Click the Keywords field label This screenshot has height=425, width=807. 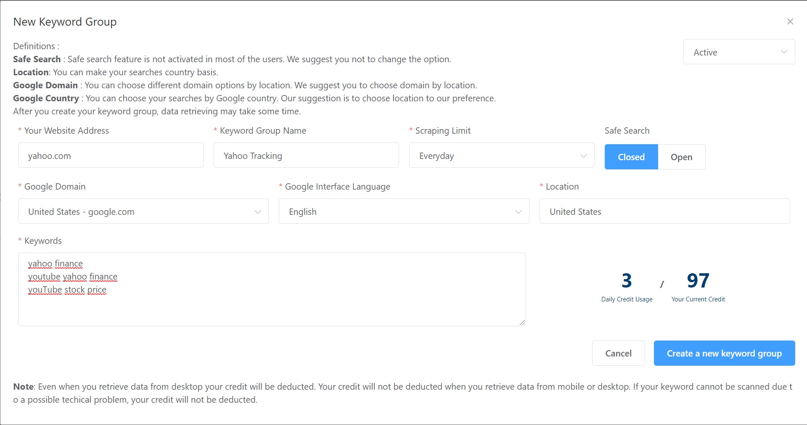point(43,241)
